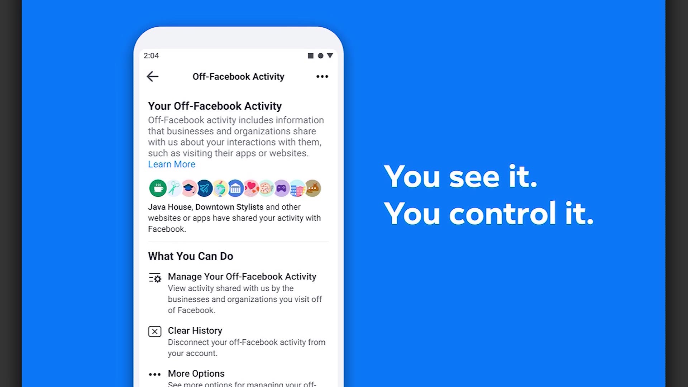
Task: Click the graduation cap app icon
Action: coord(188,188)
